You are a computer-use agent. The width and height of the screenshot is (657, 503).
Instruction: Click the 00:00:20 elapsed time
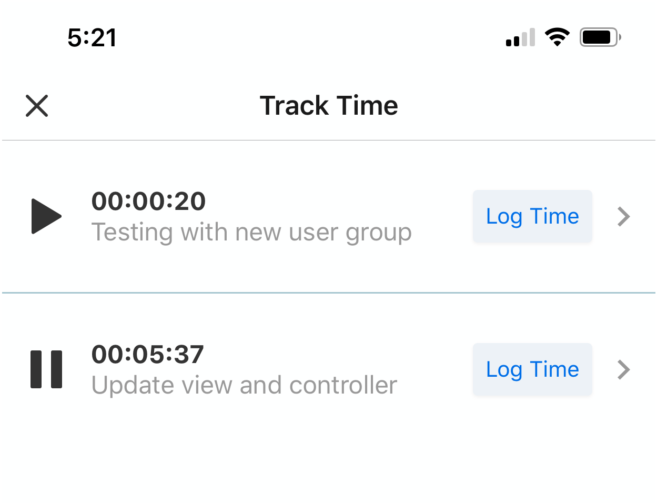click(149, 201)
